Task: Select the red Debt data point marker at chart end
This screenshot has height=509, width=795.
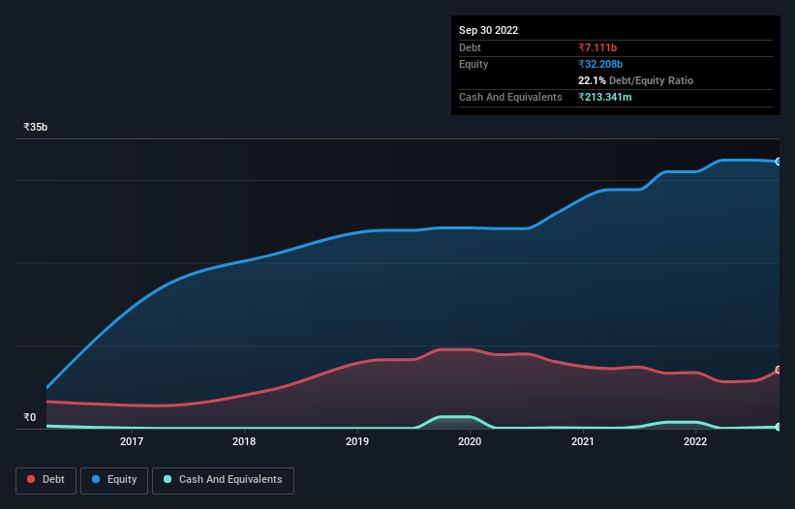Action: 779,370
